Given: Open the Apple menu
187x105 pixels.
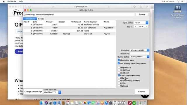Looking at the screenshot, I should point(4,1).
